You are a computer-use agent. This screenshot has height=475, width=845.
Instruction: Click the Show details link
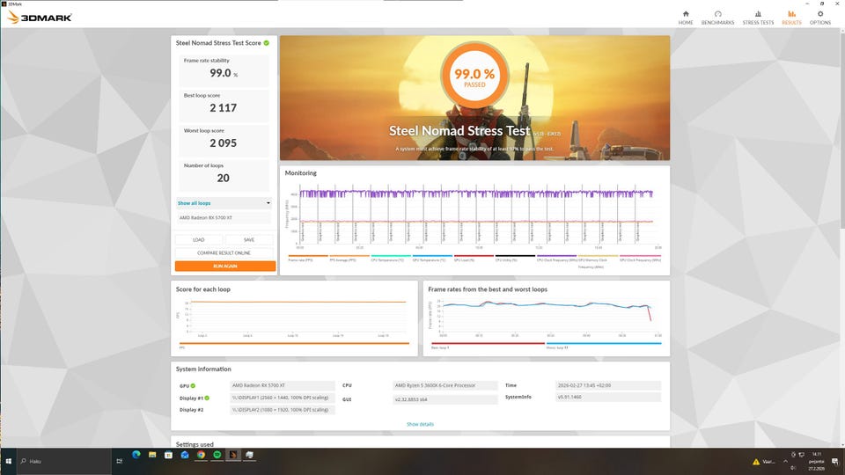[420, 424]
